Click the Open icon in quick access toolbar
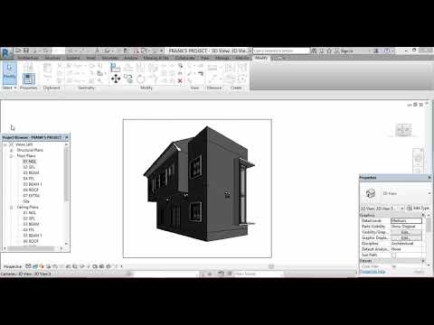434x325 pixels. click(x=19, y=51)
